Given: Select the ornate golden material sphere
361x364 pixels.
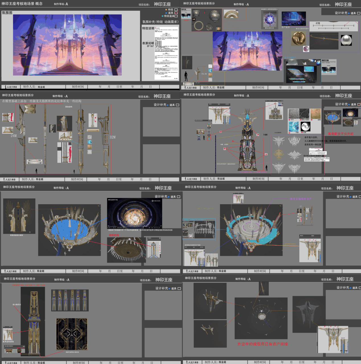Looking at the screenshot, I should [x=298, y=38].
